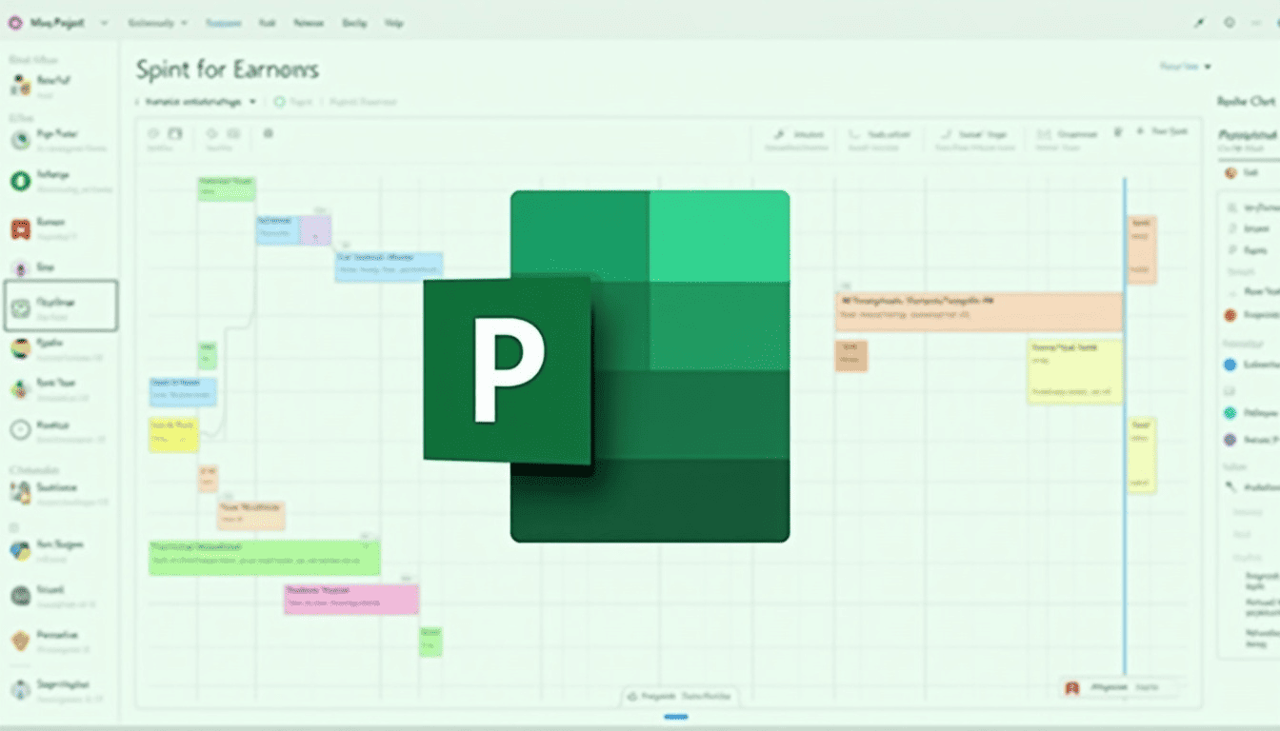Click the Spint for Earnons page title
Viewport: 1280px width, 731px height.
[x=227, y=69]
